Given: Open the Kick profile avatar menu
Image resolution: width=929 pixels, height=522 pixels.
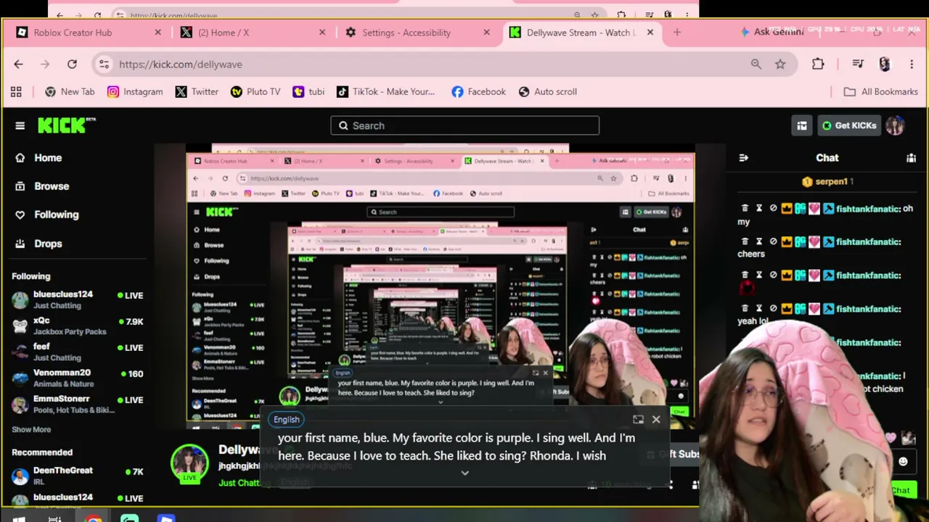Looking at the screenshot, I should tap(895, 125).
